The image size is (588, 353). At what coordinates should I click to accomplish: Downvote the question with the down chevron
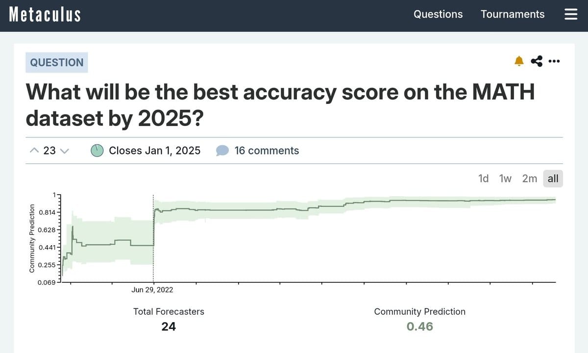[65, 151]
